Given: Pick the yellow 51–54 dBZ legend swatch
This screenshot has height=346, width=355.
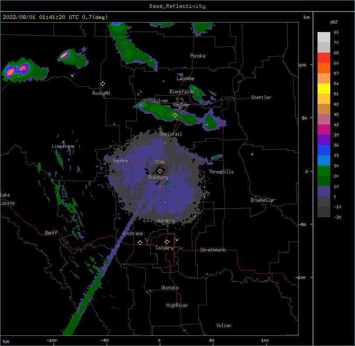Looking at the screenshot, I should coord(324,88).
